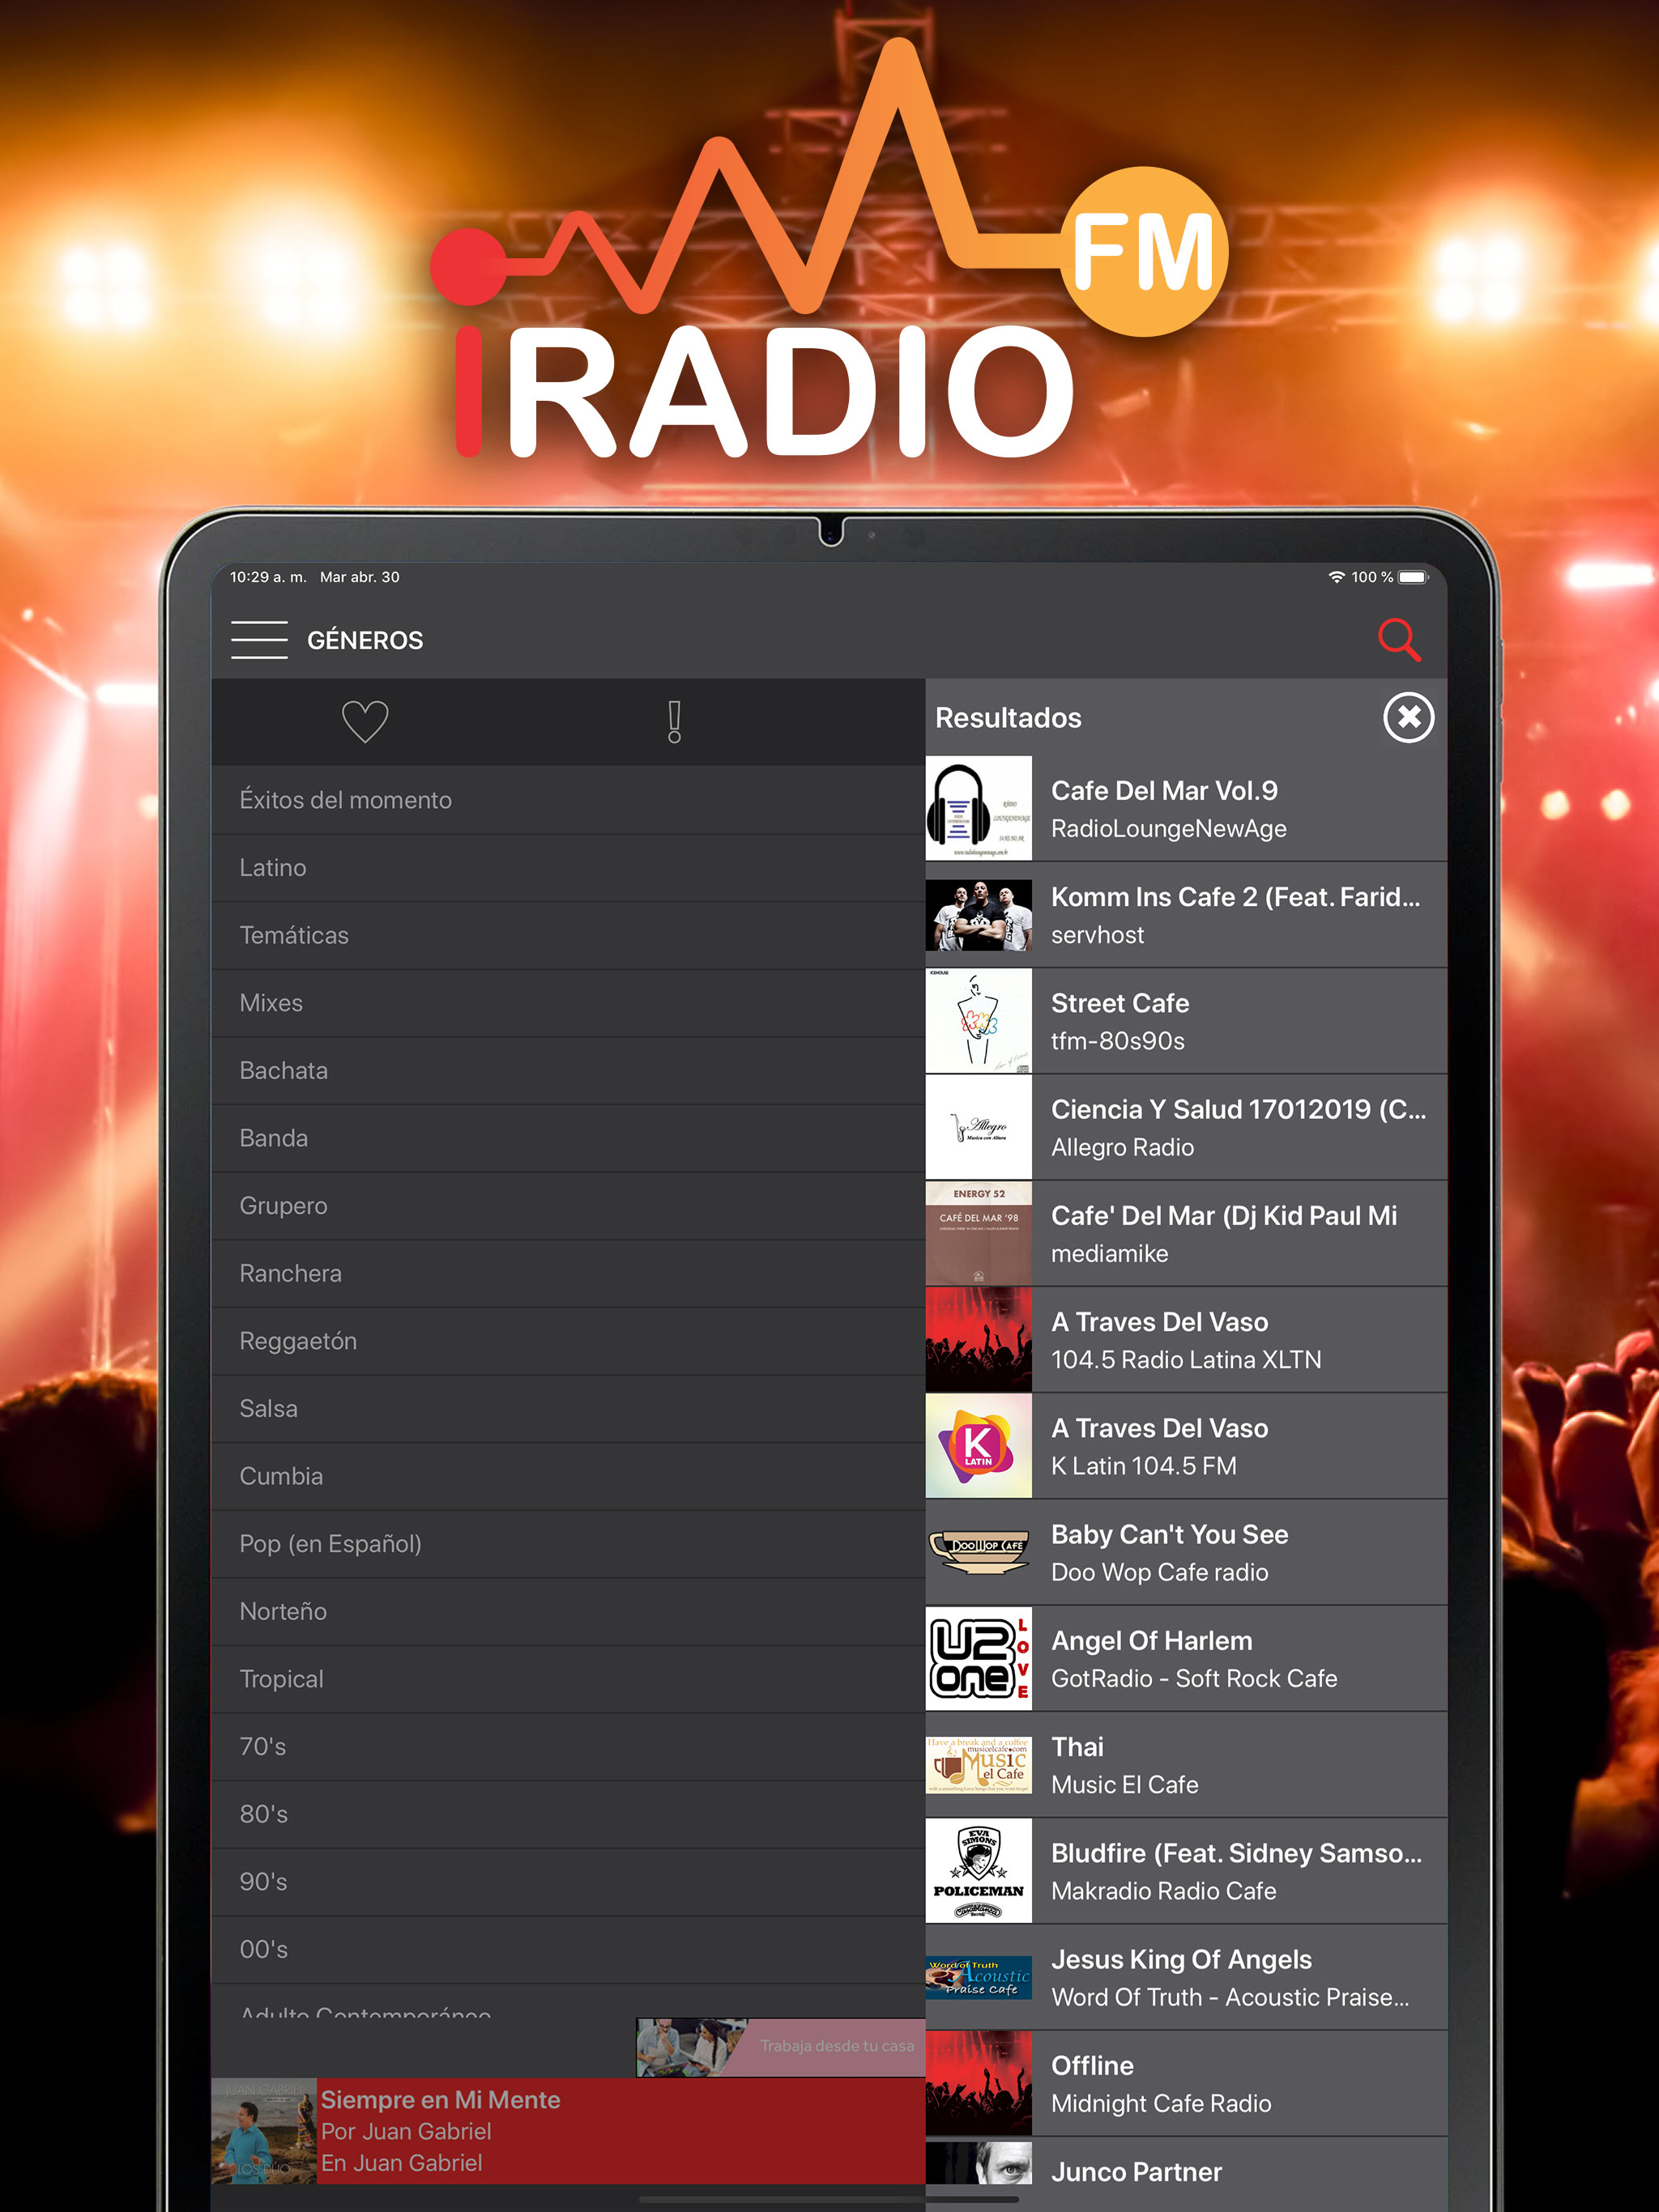This screenshot has width=1659, height=2212.
Task: Tap the red search magnifier icon
Action: click(1399, 640)
